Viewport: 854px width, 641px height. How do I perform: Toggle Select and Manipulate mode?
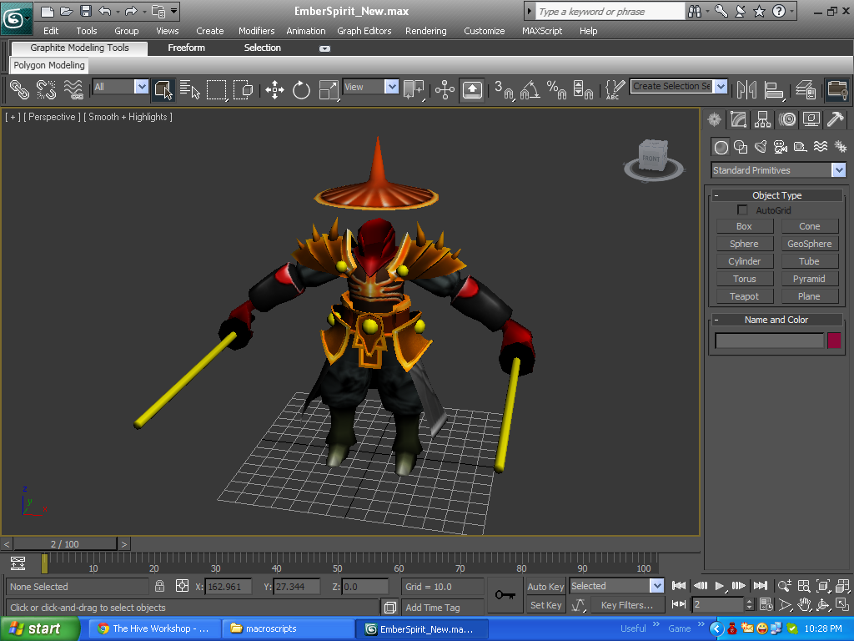click(x=445, y=89)
